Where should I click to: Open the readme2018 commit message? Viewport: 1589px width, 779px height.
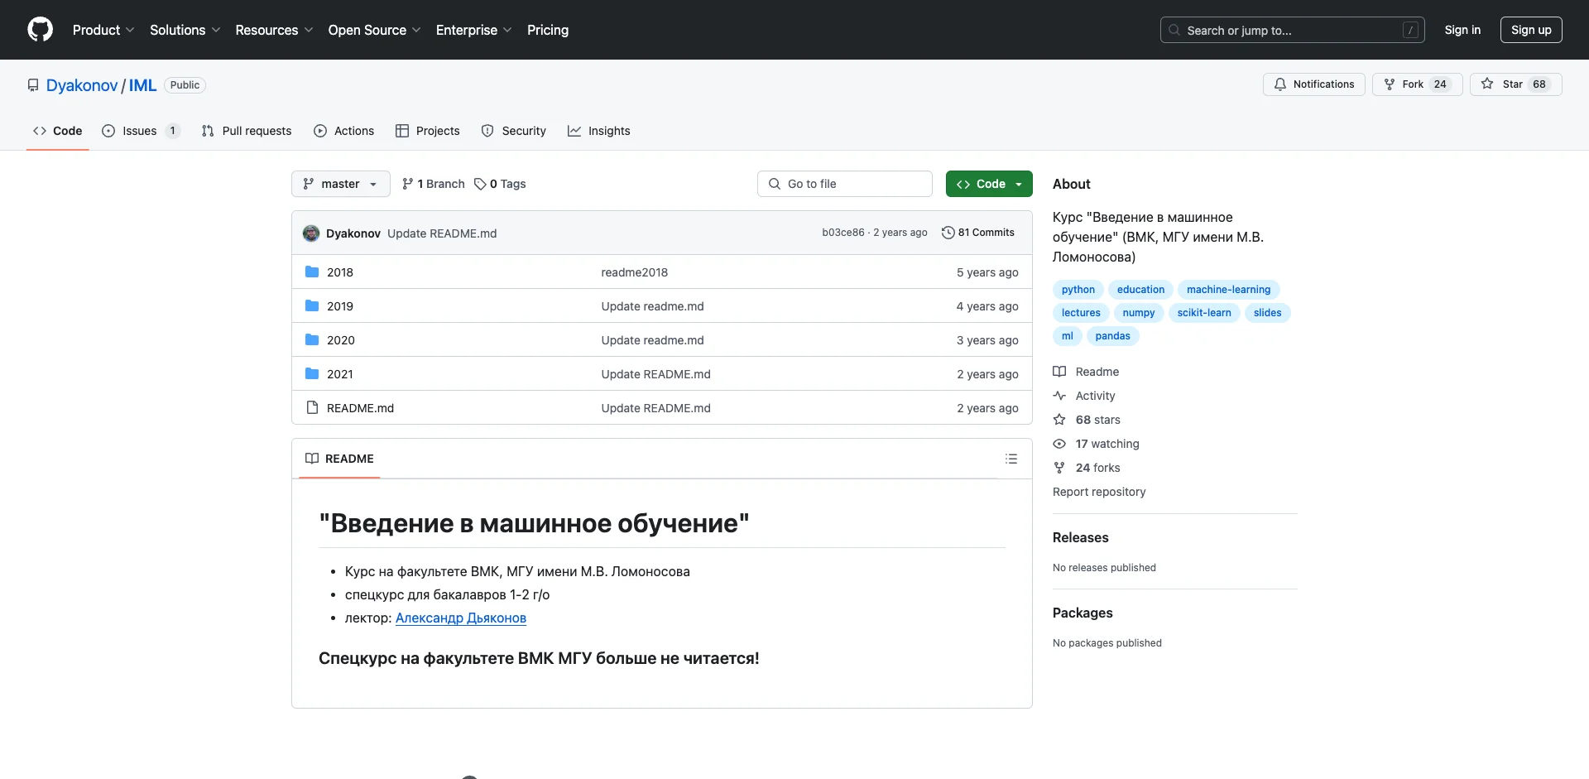pyautogui.click(x=634, y=272)
